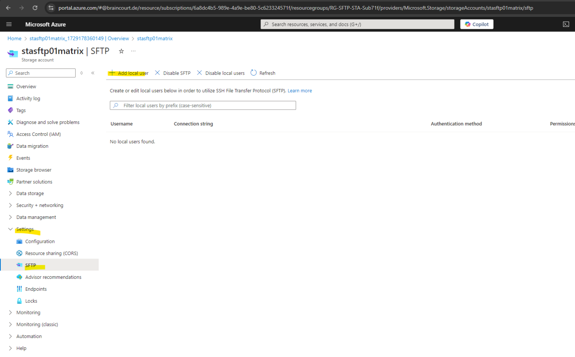Open Resource sharing (CORS)
The width and height of the screenshot is (575, 357).
52,253
